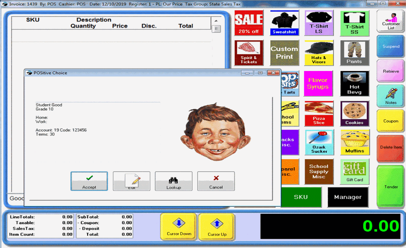Pick the Flavor Syrups tile
Screen dimensions: 406x248
318,83
